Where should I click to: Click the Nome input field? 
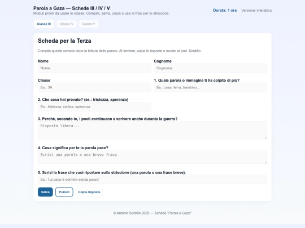pyautogui.click(x=94, y=68)
